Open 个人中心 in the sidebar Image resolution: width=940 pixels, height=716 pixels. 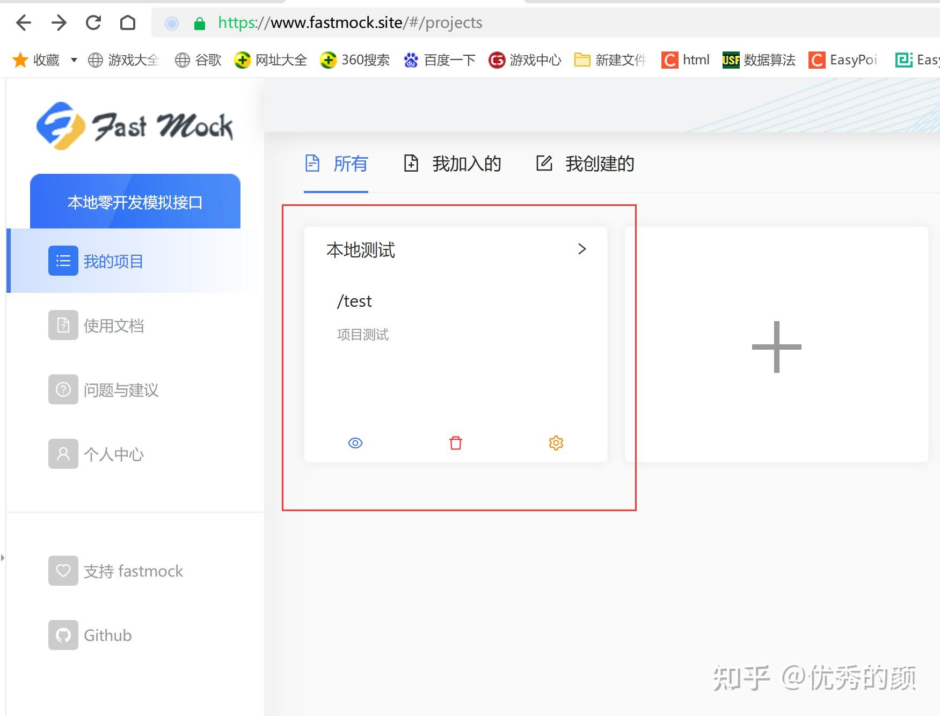(x=113, y=454)
